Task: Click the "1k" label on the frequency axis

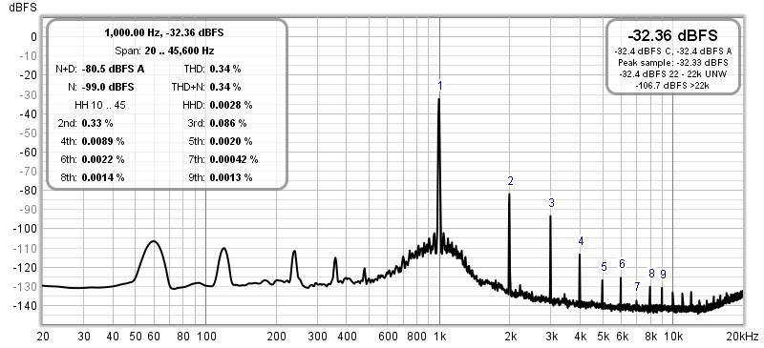Action: (x=440, y=337)
